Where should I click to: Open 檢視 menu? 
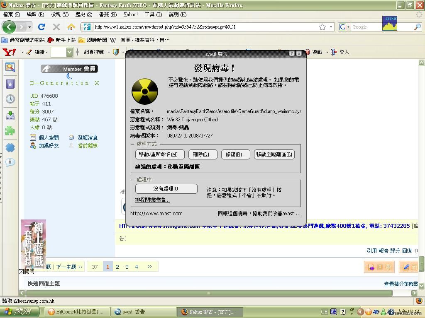tap(60, 14)
